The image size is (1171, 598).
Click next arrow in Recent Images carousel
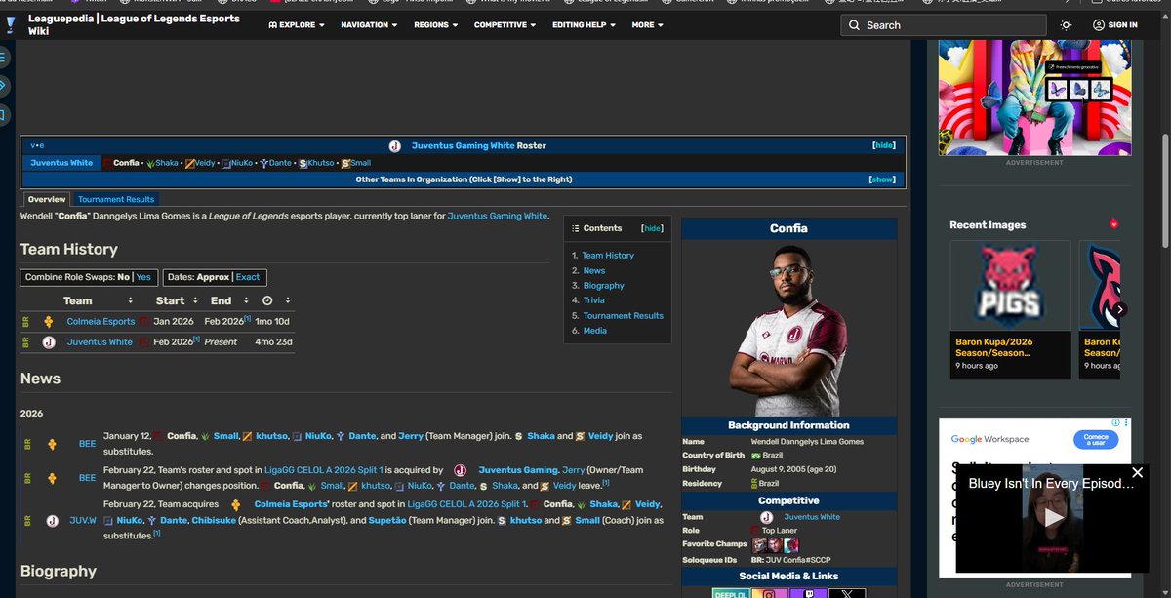(x=1120, y=309)
